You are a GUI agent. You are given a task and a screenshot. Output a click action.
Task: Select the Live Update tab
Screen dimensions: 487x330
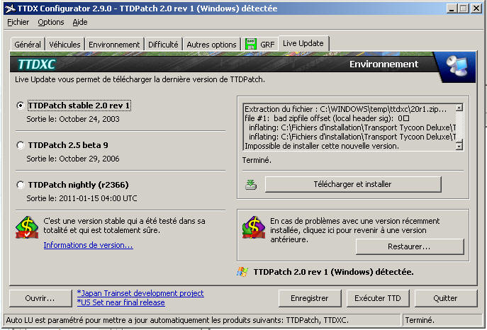click(x=303, y=43)
